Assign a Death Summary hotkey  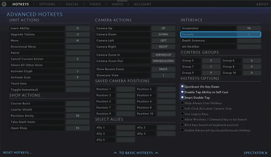point(249,40)
